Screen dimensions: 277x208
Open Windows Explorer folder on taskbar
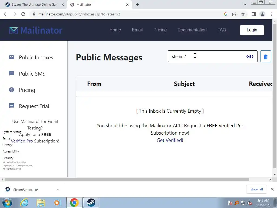[x=41, y=203]
